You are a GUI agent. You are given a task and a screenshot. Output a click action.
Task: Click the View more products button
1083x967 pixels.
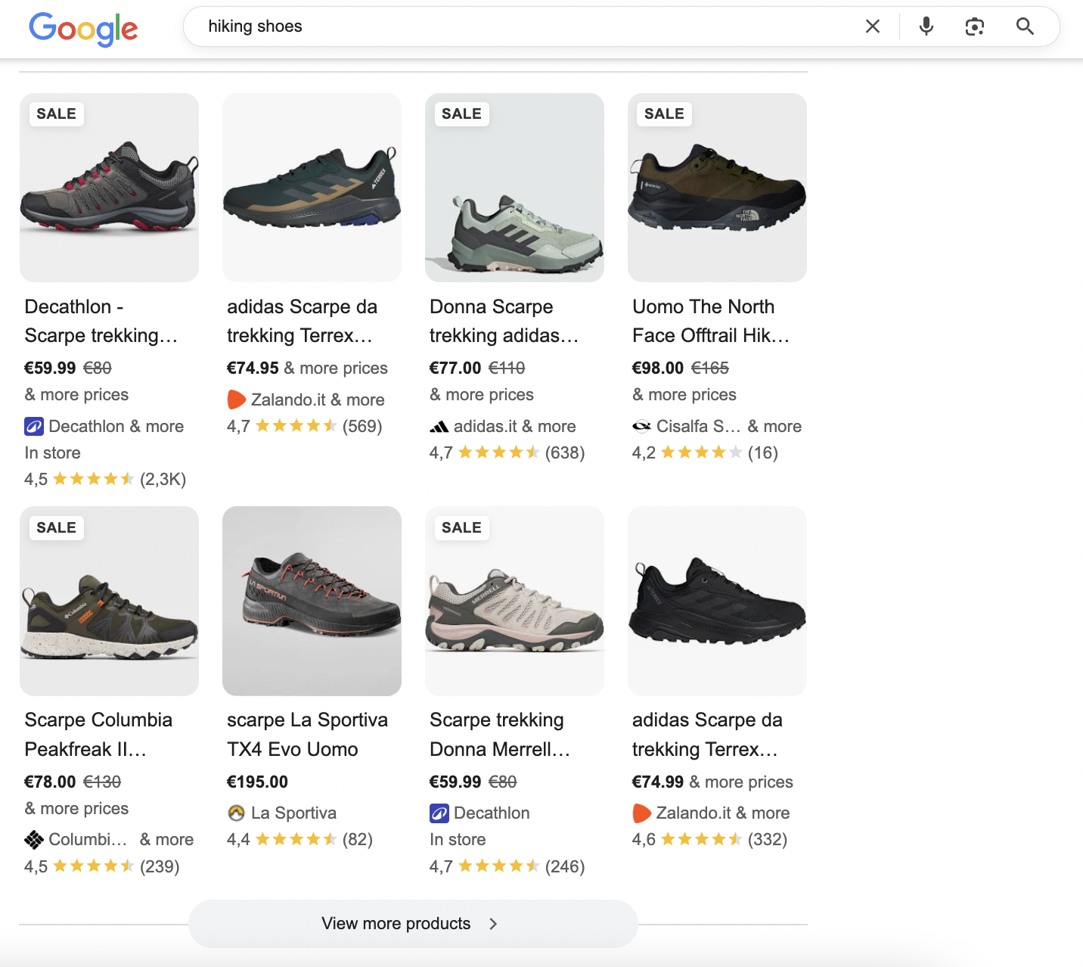[396, 924]
